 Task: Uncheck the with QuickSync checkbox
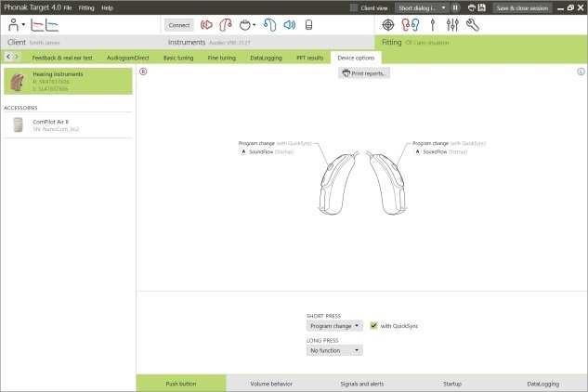click(373, 326)
